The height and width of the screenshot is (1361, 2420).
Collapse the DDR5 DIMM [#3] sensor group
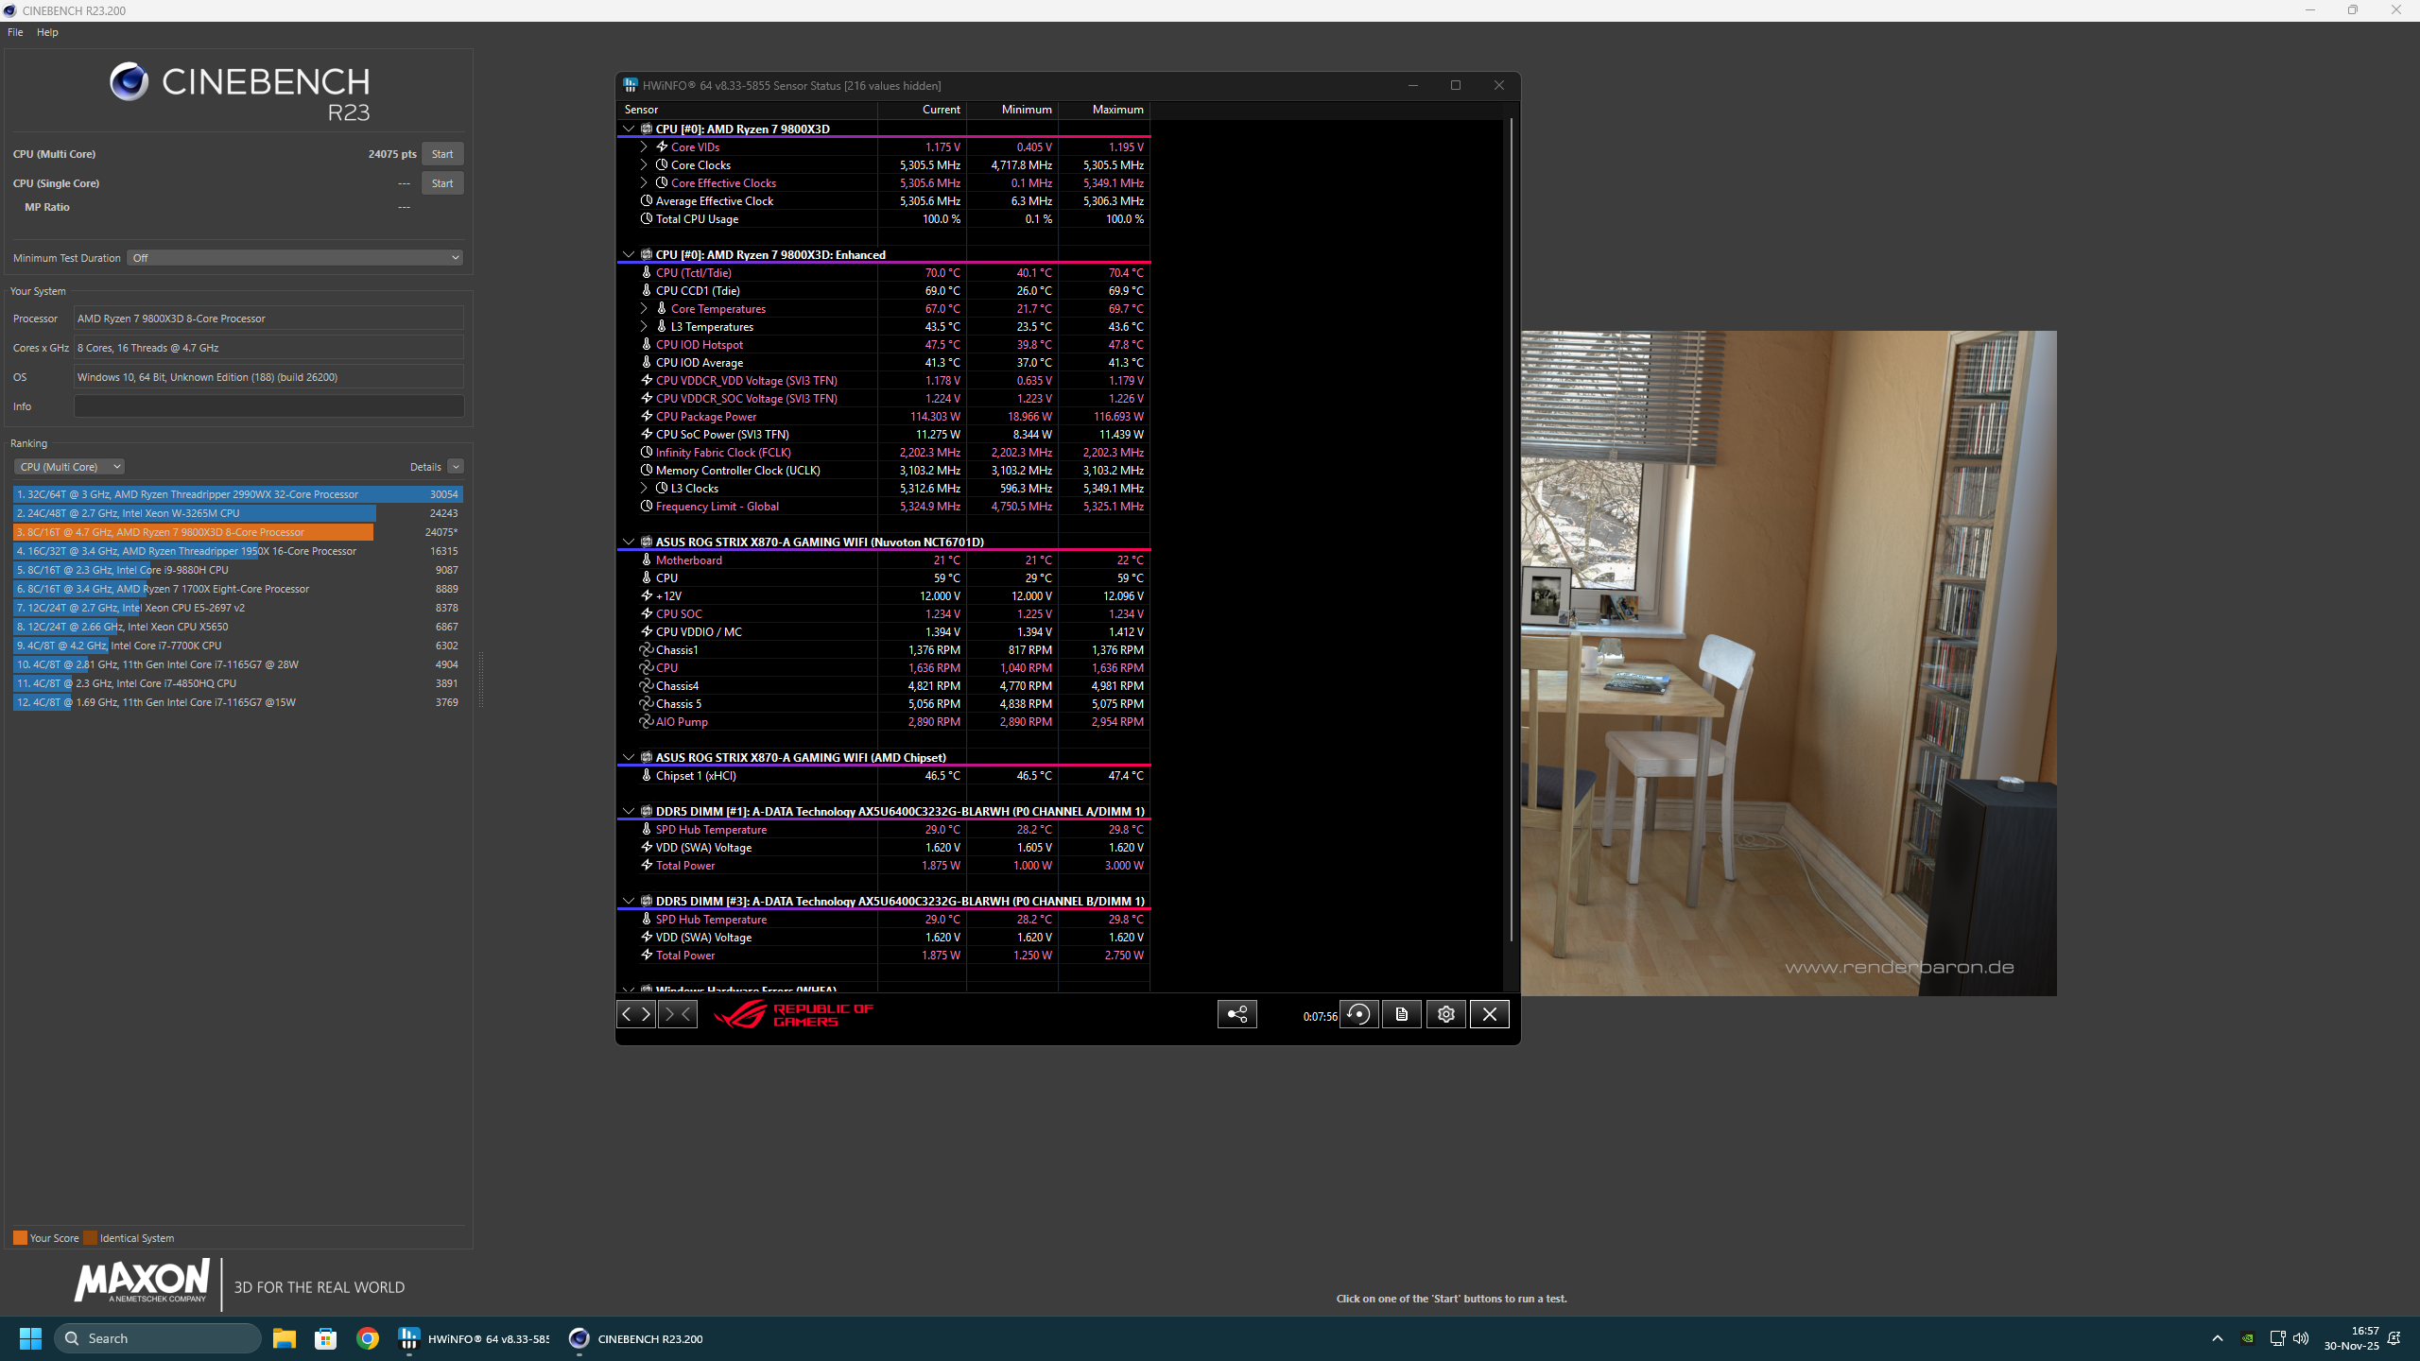coord(629,901)
